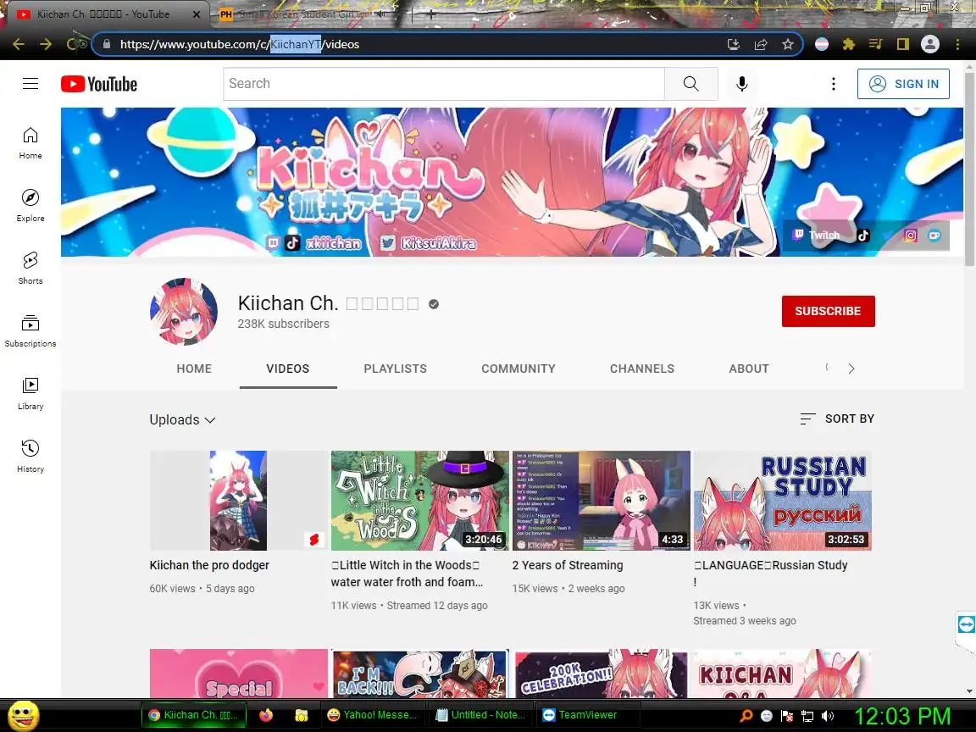The image size is (976, 732).
Task: Share this page using the address bar icon
Action: (761, 44)
